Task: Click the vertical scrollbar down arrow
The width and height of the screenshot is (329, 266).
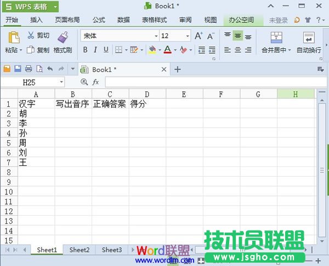Action: pos(322,241)
